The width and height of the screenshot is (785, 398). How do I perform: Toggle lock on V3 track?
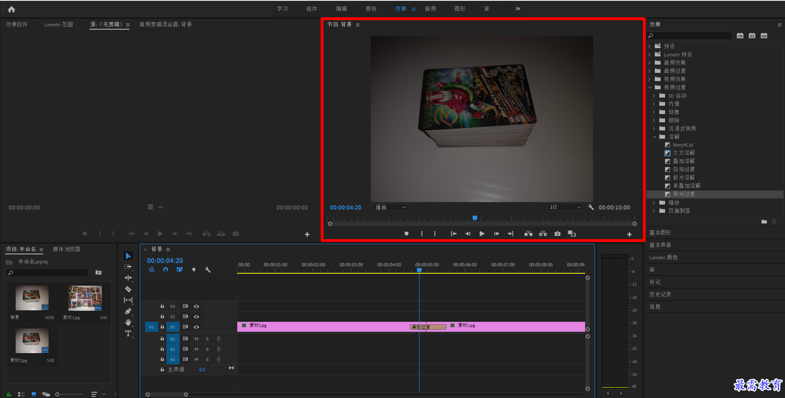[162, 306]
